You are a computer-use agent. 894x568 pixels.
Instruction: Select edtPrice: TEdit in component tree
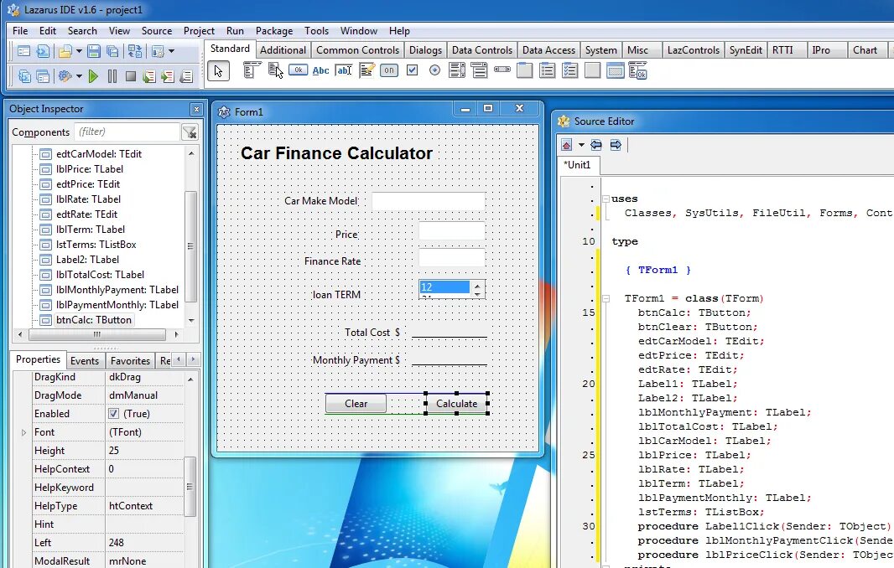(88, 184)
